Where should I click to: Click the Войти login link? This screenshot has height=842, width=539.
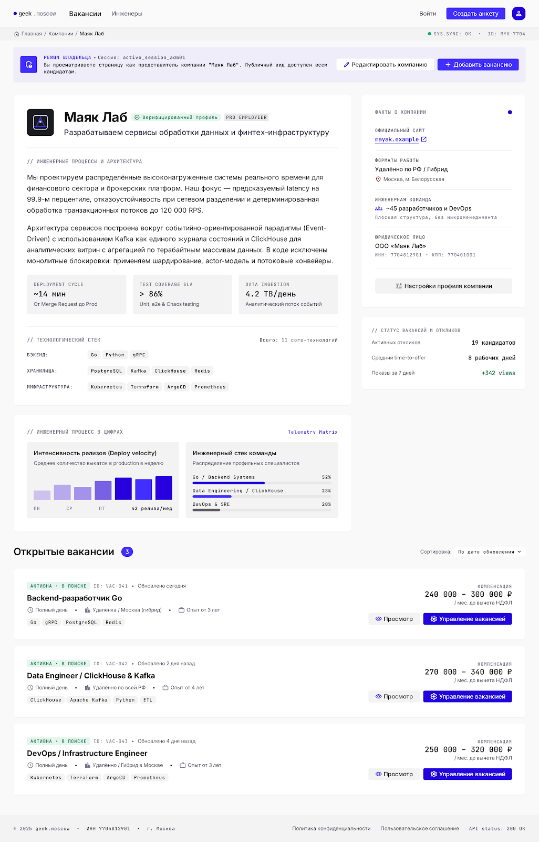[428, 14]
